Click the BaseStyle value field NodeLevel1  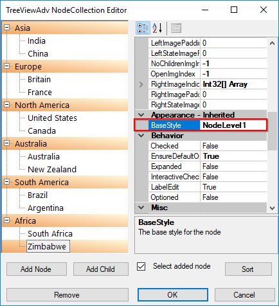click(x=233, y=125)
